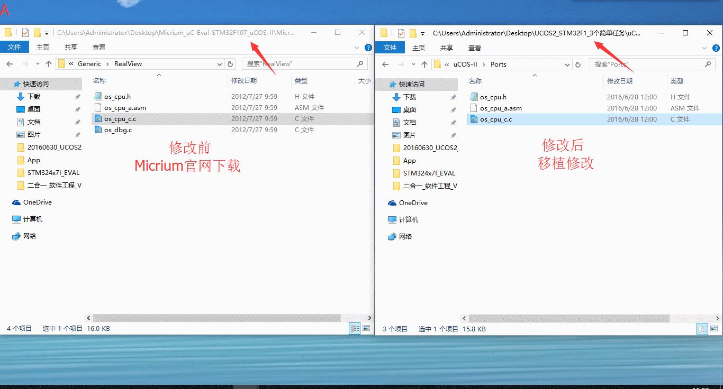
Task: Click New Folder quick-access icon in left title bar
Action: coord(37,33)
